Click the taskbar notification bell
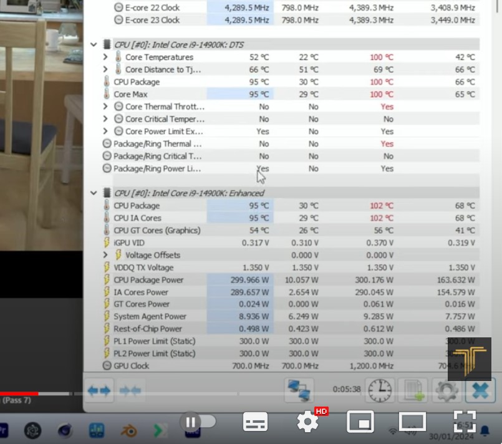The image size is (502, 444). coord(485,431)
